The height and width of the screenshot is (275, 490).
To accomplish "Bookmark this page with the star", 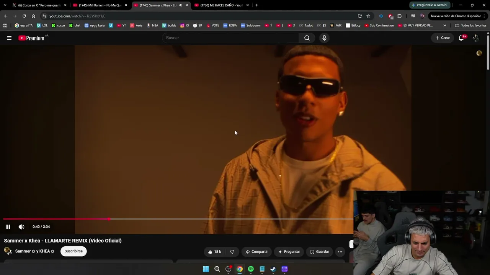I will click(368, 16).
